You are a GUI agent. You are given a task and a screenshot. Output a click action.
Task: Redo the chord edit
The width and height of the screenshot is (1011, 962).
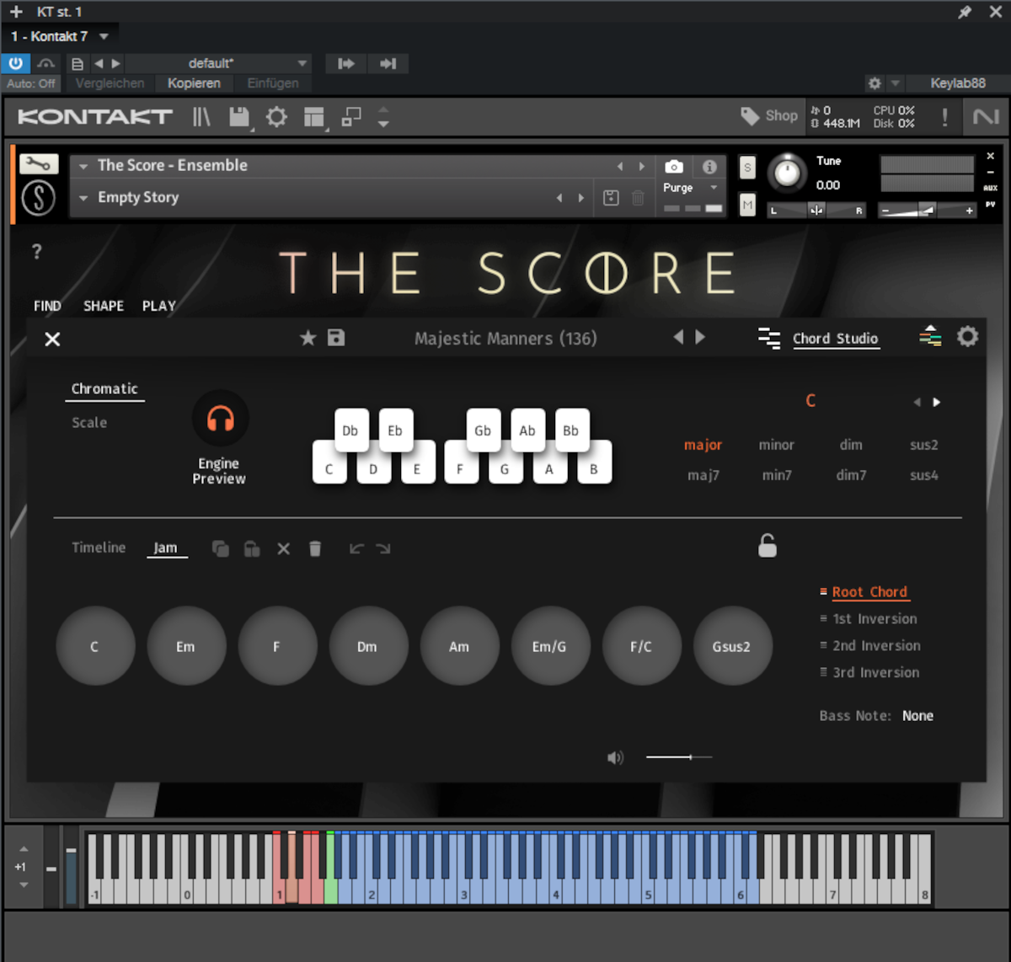383,548
